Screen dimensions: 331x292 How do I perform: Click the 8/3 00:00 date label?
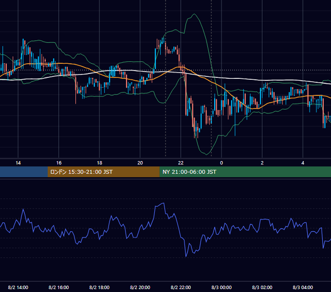(221, 287)
